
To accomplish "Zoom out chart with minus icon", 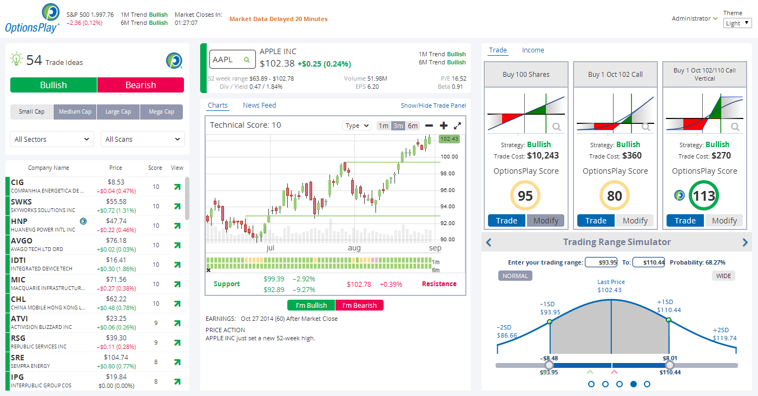I will click(429, 126).
